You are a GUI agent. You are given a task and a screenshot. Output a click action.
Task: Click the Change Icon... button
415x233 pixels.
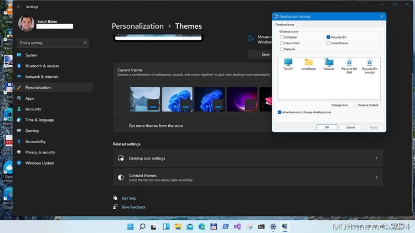point(340,105)
